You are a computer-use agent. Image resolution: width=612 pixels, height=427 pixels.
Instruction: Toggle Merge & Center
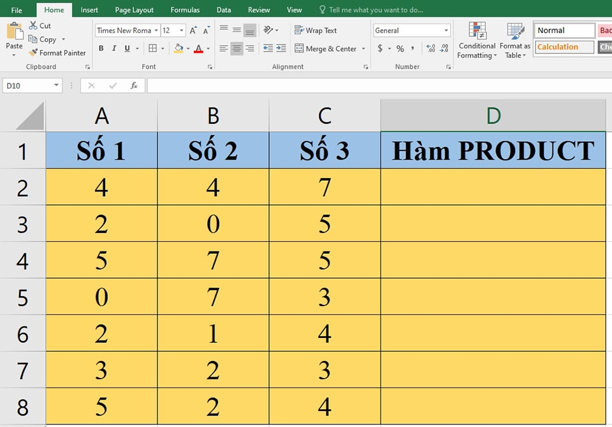click(x=326, y=49)
